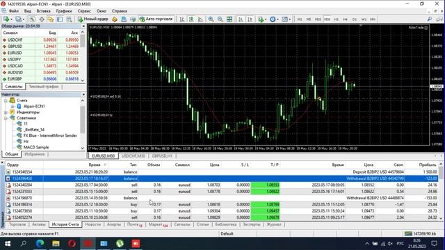The image size is (445, 250).
Task: Switch chart to bar chart mode
Action: coord(182,19)
